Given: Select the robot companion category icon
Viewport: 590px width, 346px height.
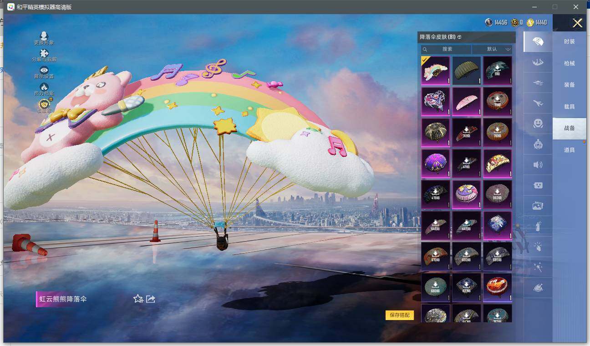Looking at the screenshot, I should click(x=538, y=144).
